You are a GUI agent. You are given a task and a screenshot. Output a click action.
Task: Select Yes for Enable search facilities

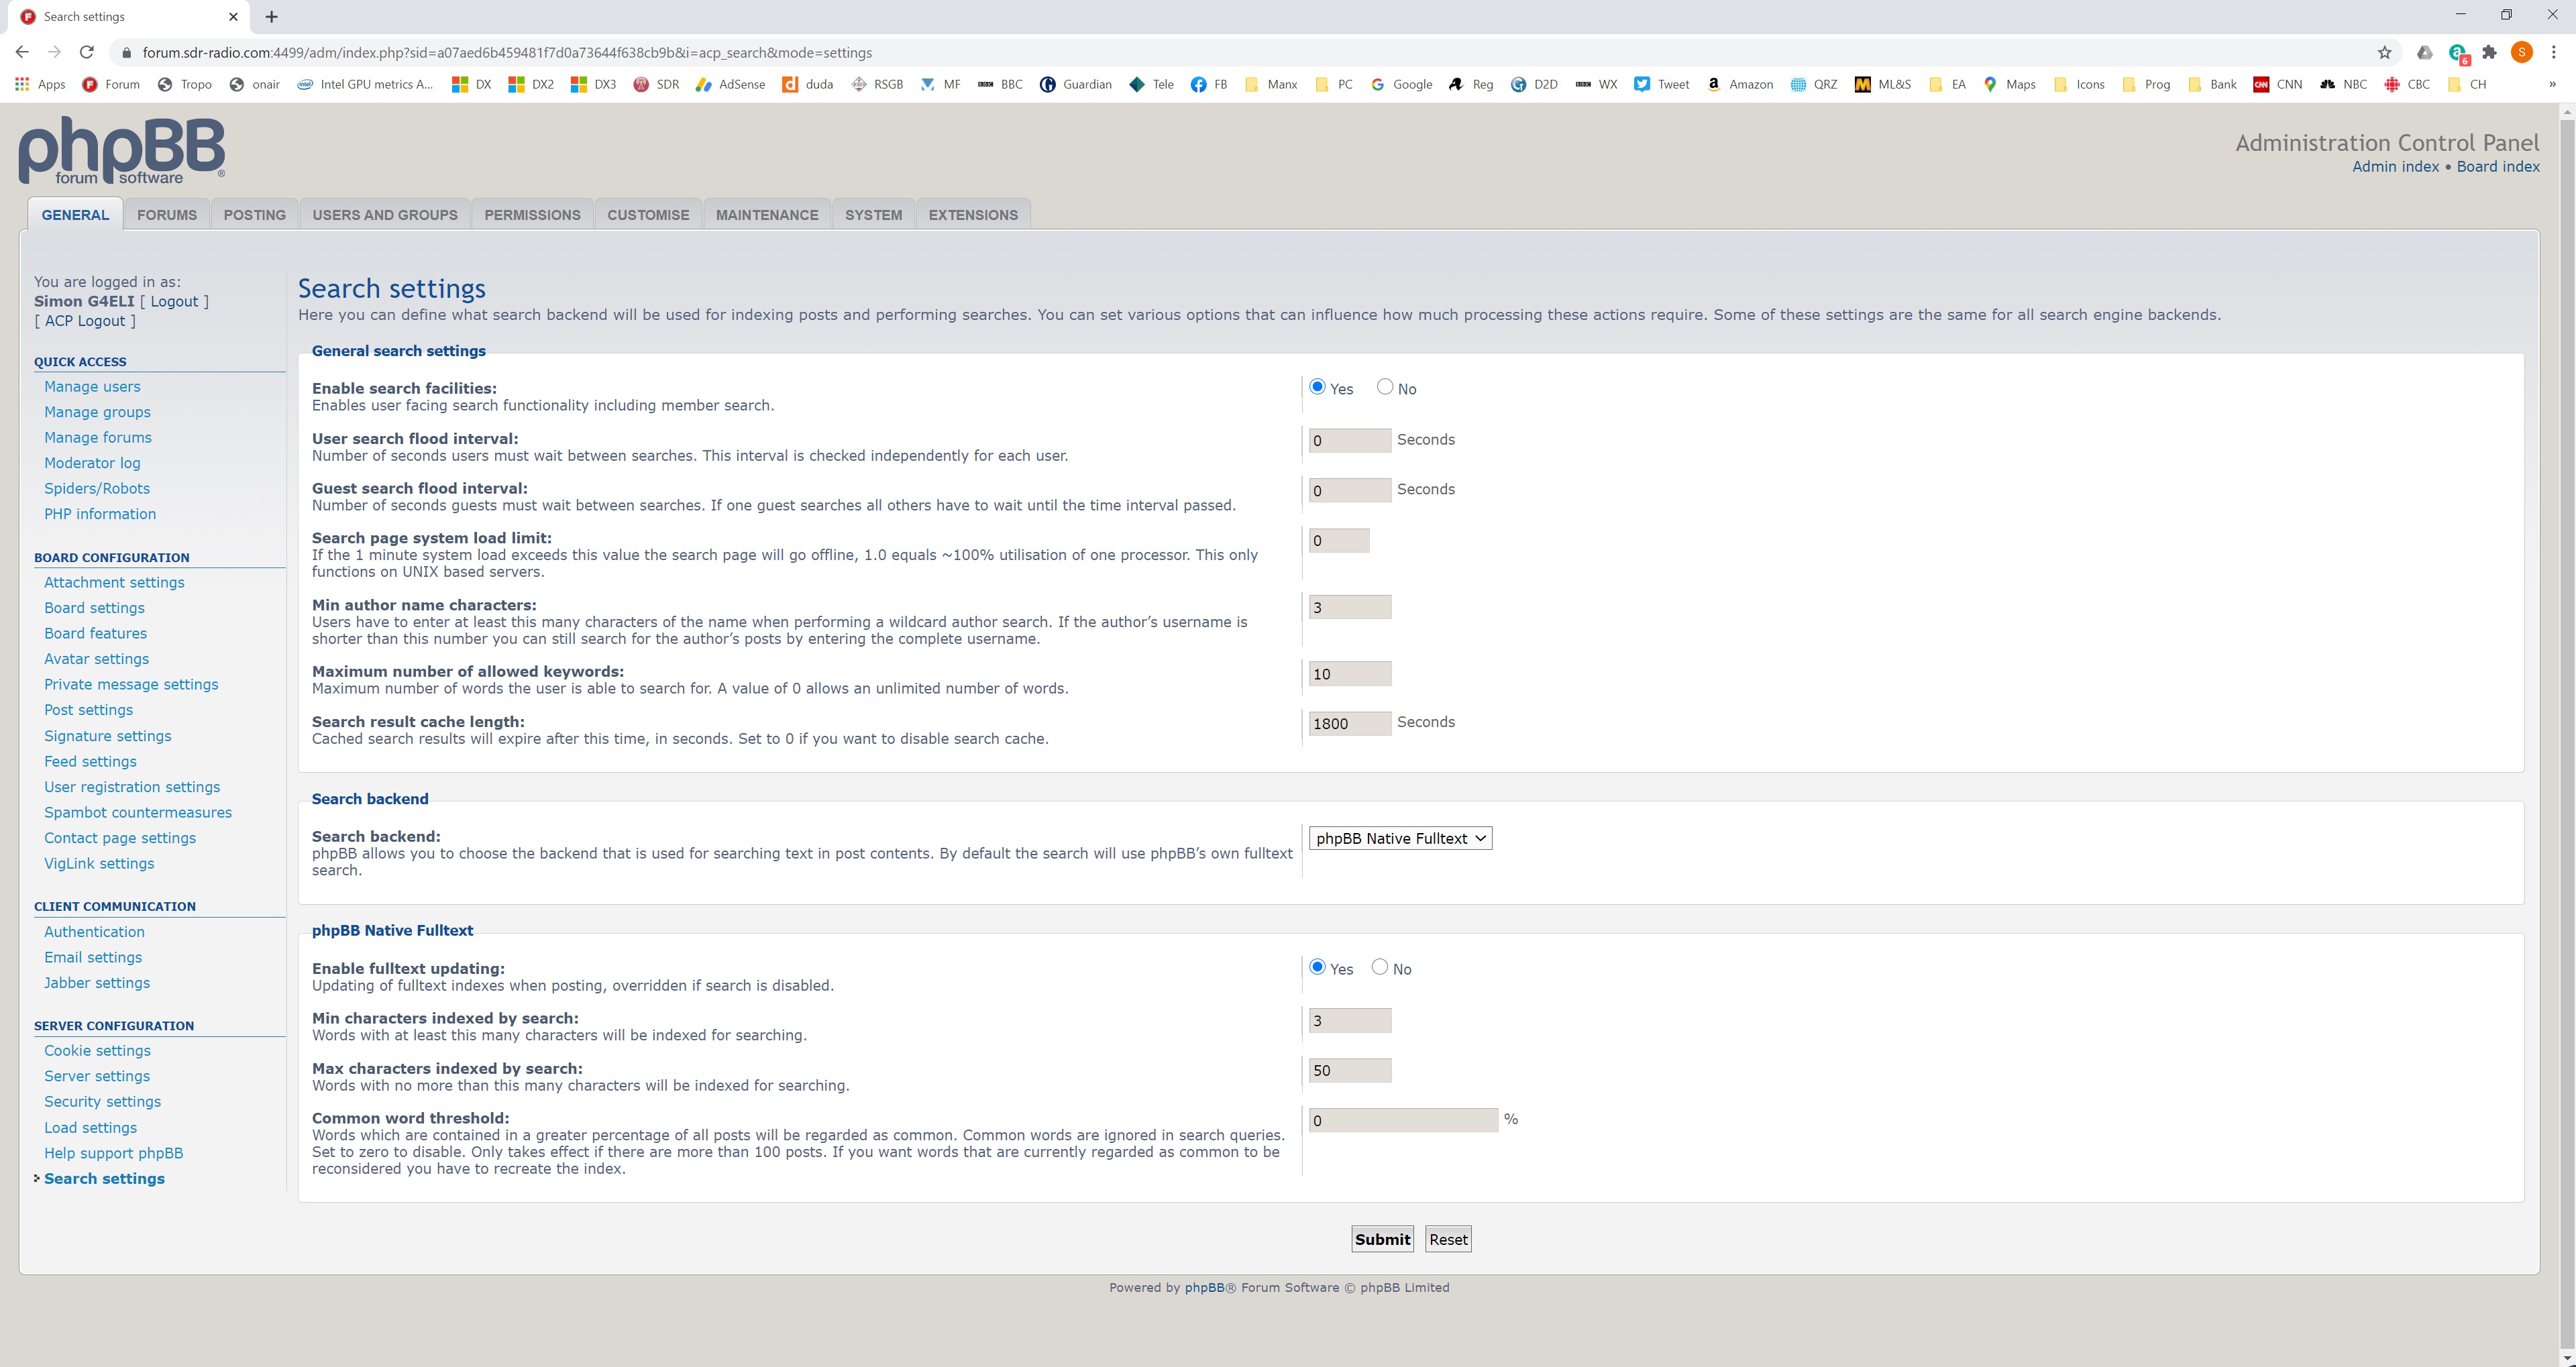coord(1317,387)
